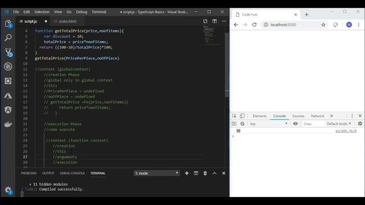
Task: Open the 1: node terminal dropdown
Action: pos(156,173)
